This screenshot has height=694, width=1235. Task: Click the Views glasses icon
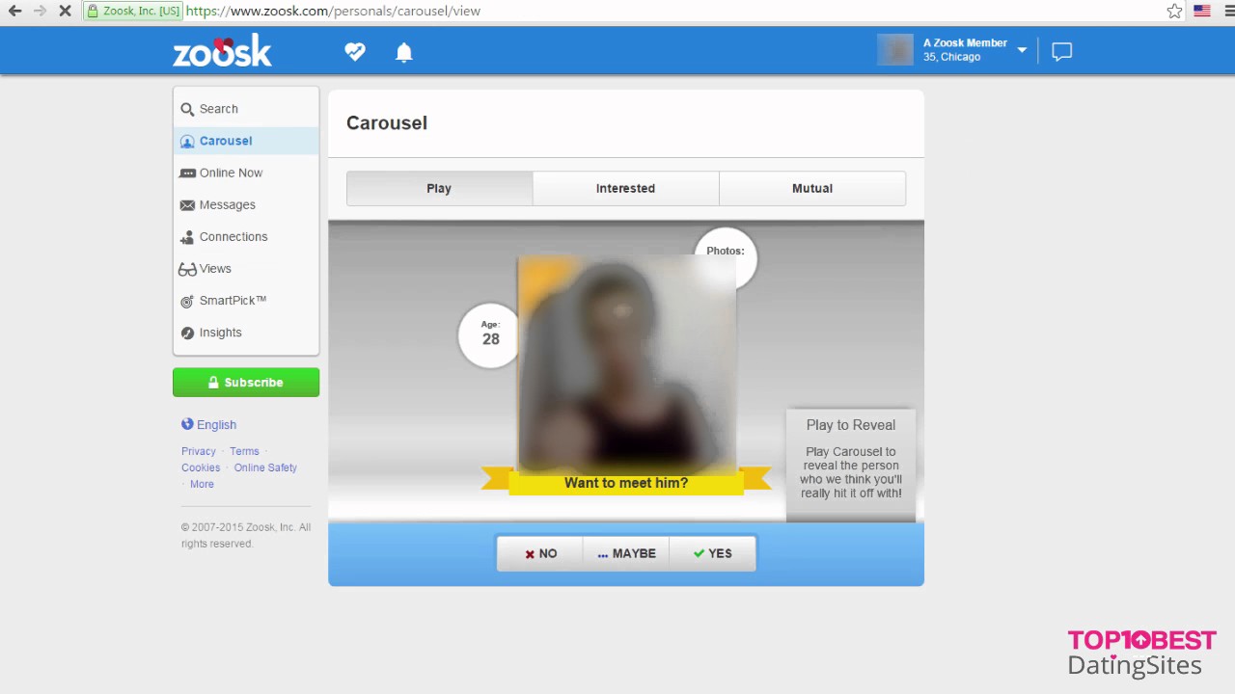(187, 269)
